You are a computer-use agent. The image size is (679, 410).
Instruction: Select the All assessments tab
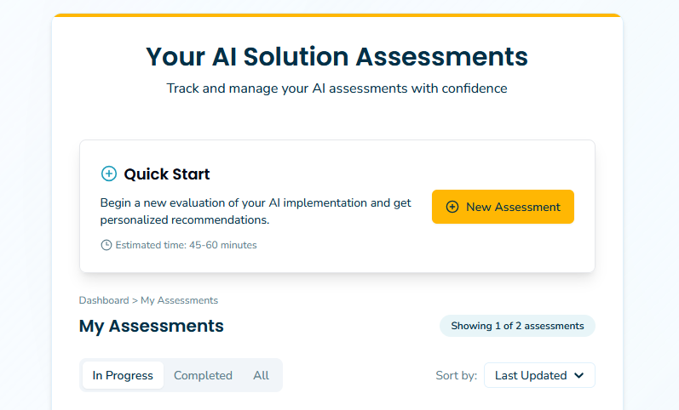click(x=261, y=375)
